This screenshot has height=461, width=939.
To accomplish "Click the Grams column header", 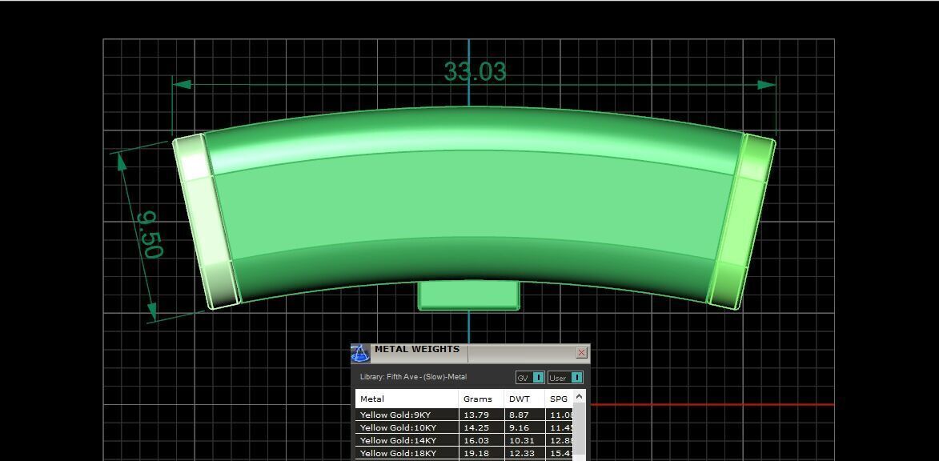I will click(481, 399).
